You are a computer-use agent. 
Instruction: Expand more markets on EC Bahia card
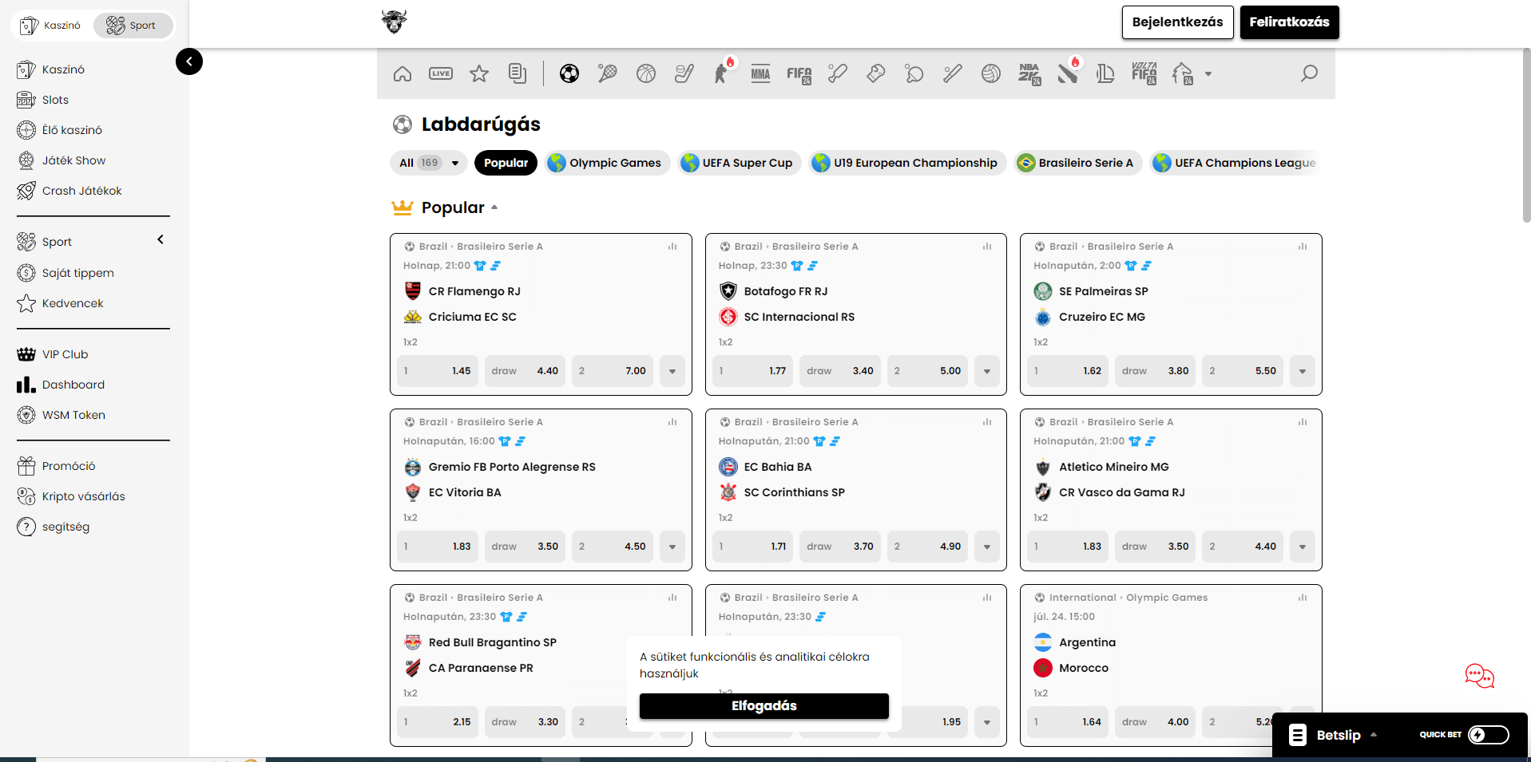[987, 547]
